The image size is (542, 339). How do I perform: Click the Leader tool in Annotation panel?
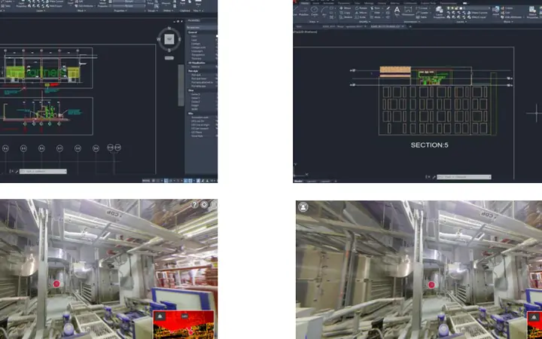[x=422, y=13]
